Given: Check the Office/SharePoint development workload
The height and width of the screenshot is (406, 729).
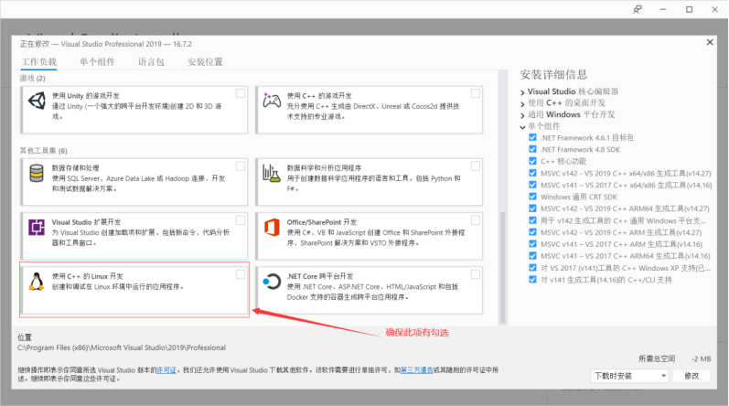Looking at the screenshot, I should (475, 219).
